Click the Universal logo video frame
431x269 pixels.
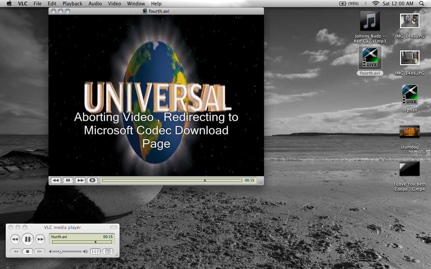click(x=156, y=95)
